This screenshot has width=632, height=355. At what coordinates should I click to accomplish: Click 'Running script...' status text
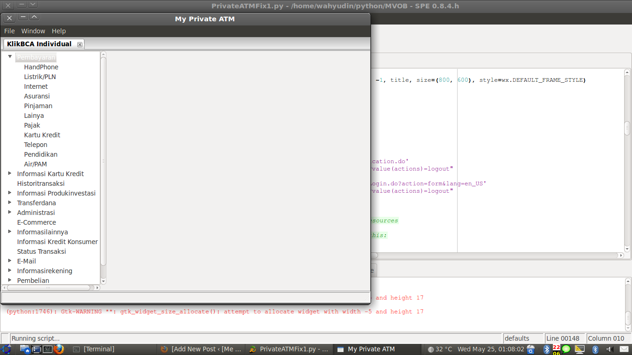36,338
